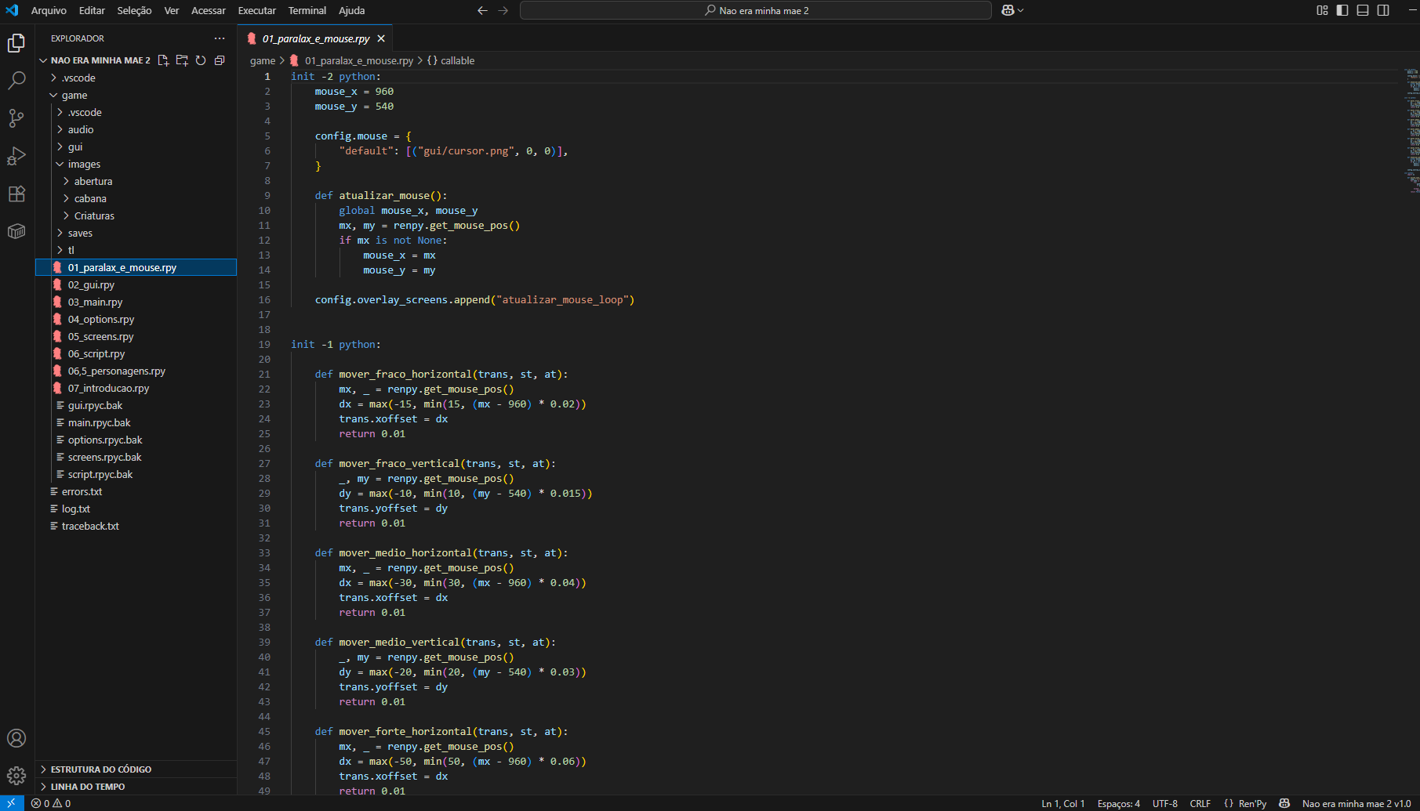1420x811 pixels.
Task: Change indentation via Espaços: 4
Action: (x=1118, y=803)
